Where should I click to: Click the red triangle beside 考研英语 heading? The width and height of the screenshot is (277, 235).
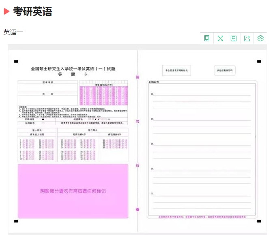click(6, 12)
